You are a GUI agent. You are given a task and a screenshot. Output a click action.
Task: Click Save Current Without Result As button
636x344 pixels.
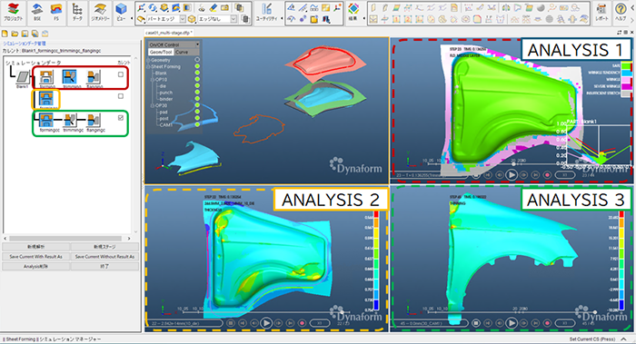tap(104, 257)
